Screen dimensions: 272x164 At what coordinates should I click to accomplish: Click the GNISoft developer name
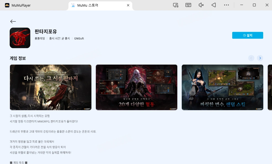79,38
